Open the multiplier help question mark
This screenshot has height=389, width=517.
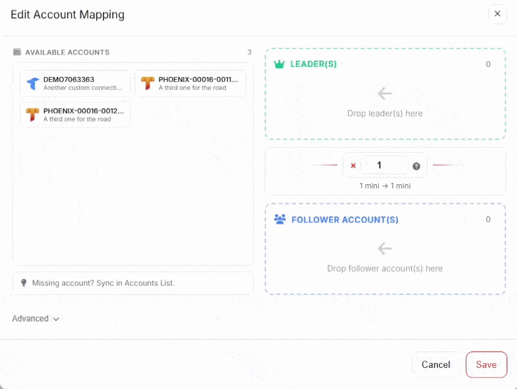416,166
